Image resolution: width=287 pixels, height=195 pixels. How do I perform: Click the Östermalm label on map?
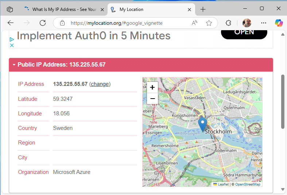tap(234, 108)
